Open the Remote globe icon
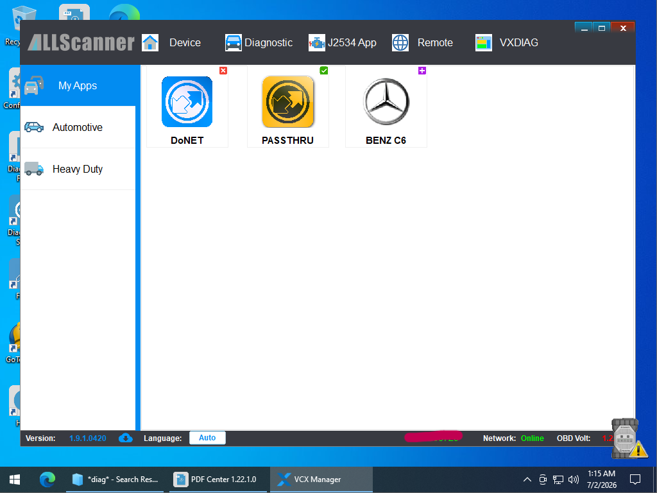 [400, 43]
